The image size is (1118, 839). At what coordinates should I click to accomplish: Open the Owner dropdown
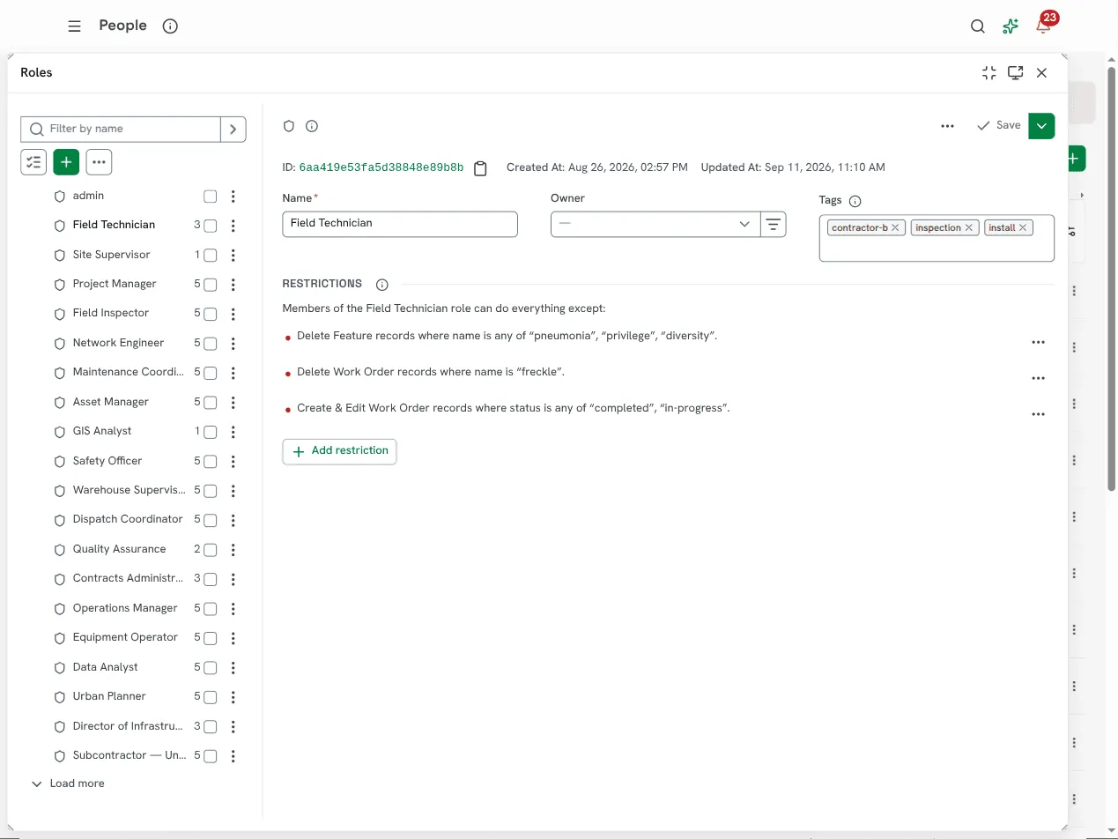click(655, 225)
